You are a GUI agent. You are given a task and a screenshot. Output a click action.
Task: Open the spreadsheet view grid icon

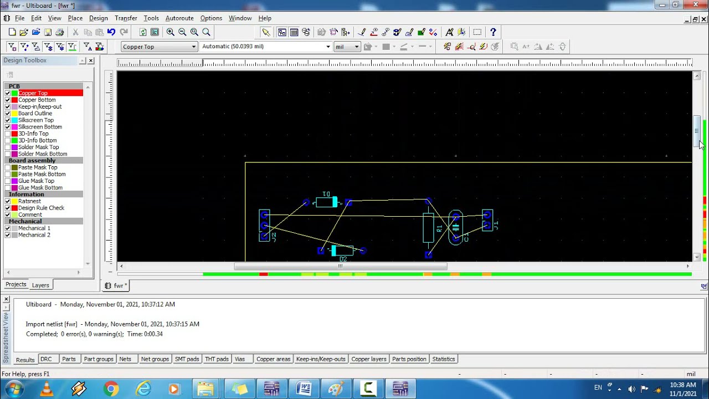point(294,32)
